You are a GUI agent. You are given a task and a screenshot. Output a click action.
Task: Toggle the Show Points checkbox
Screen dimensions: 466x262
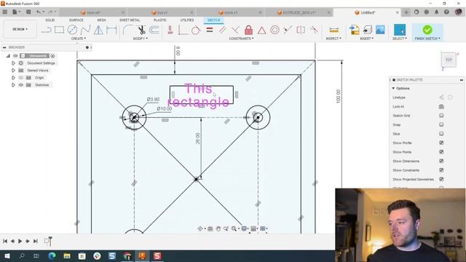click(x=441, y=152)
